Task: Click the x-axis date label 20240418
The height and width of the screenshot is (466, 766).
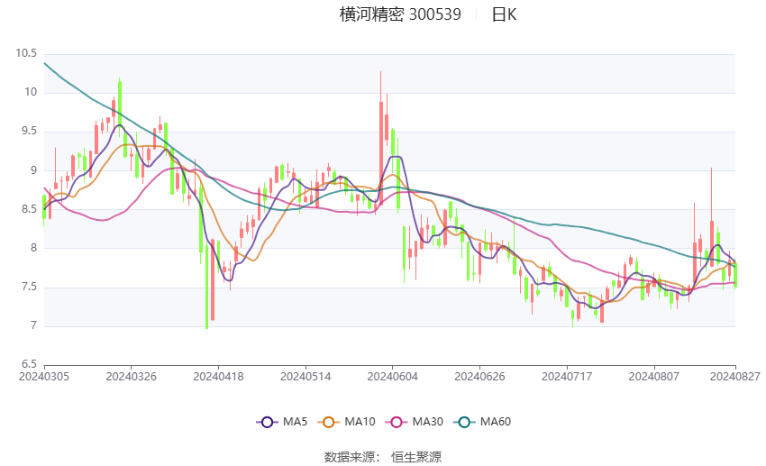Action: tap(218, 377)
